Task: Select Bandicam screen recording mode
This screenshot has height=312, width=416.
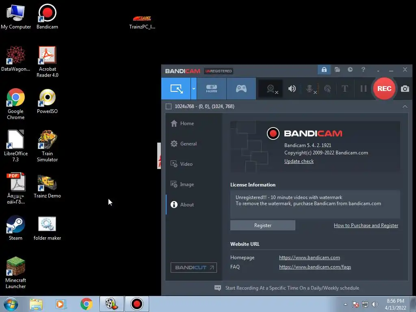Action: [176, 89]
